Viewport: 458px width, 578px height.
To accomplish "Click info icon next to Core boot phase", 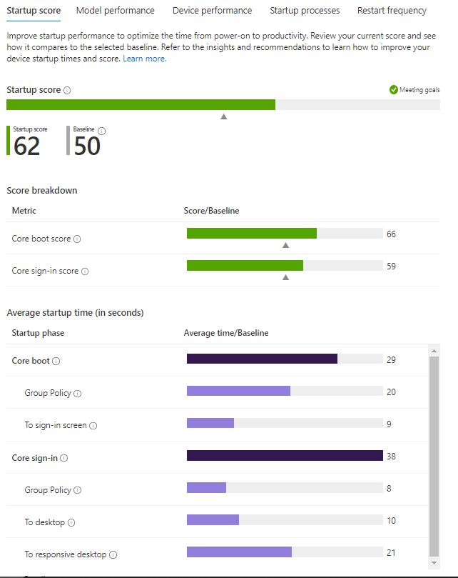I will pos(56,362).
